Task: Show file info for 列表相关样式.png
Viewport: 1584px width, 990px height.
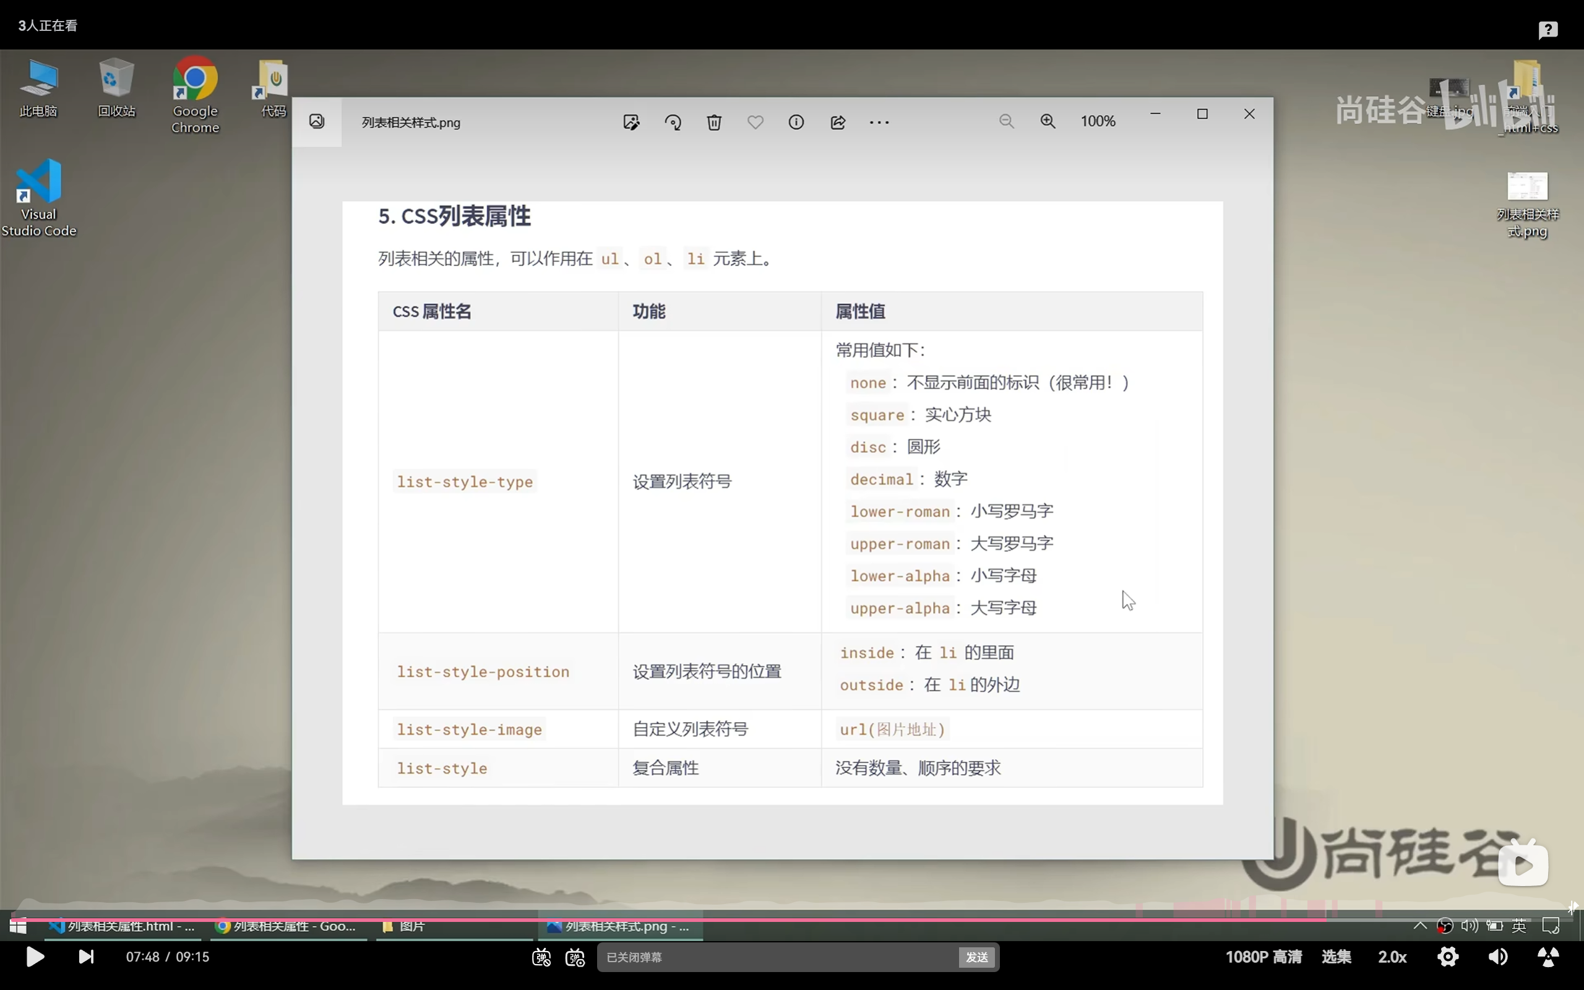Action: point(796,123)
